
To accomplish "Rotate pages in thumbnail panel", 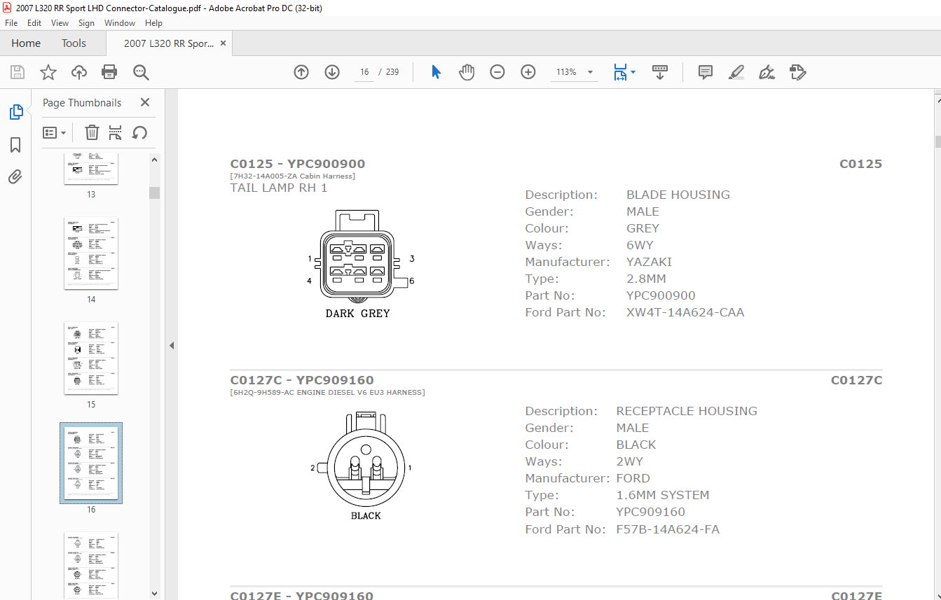I will [x=139, y=132].
